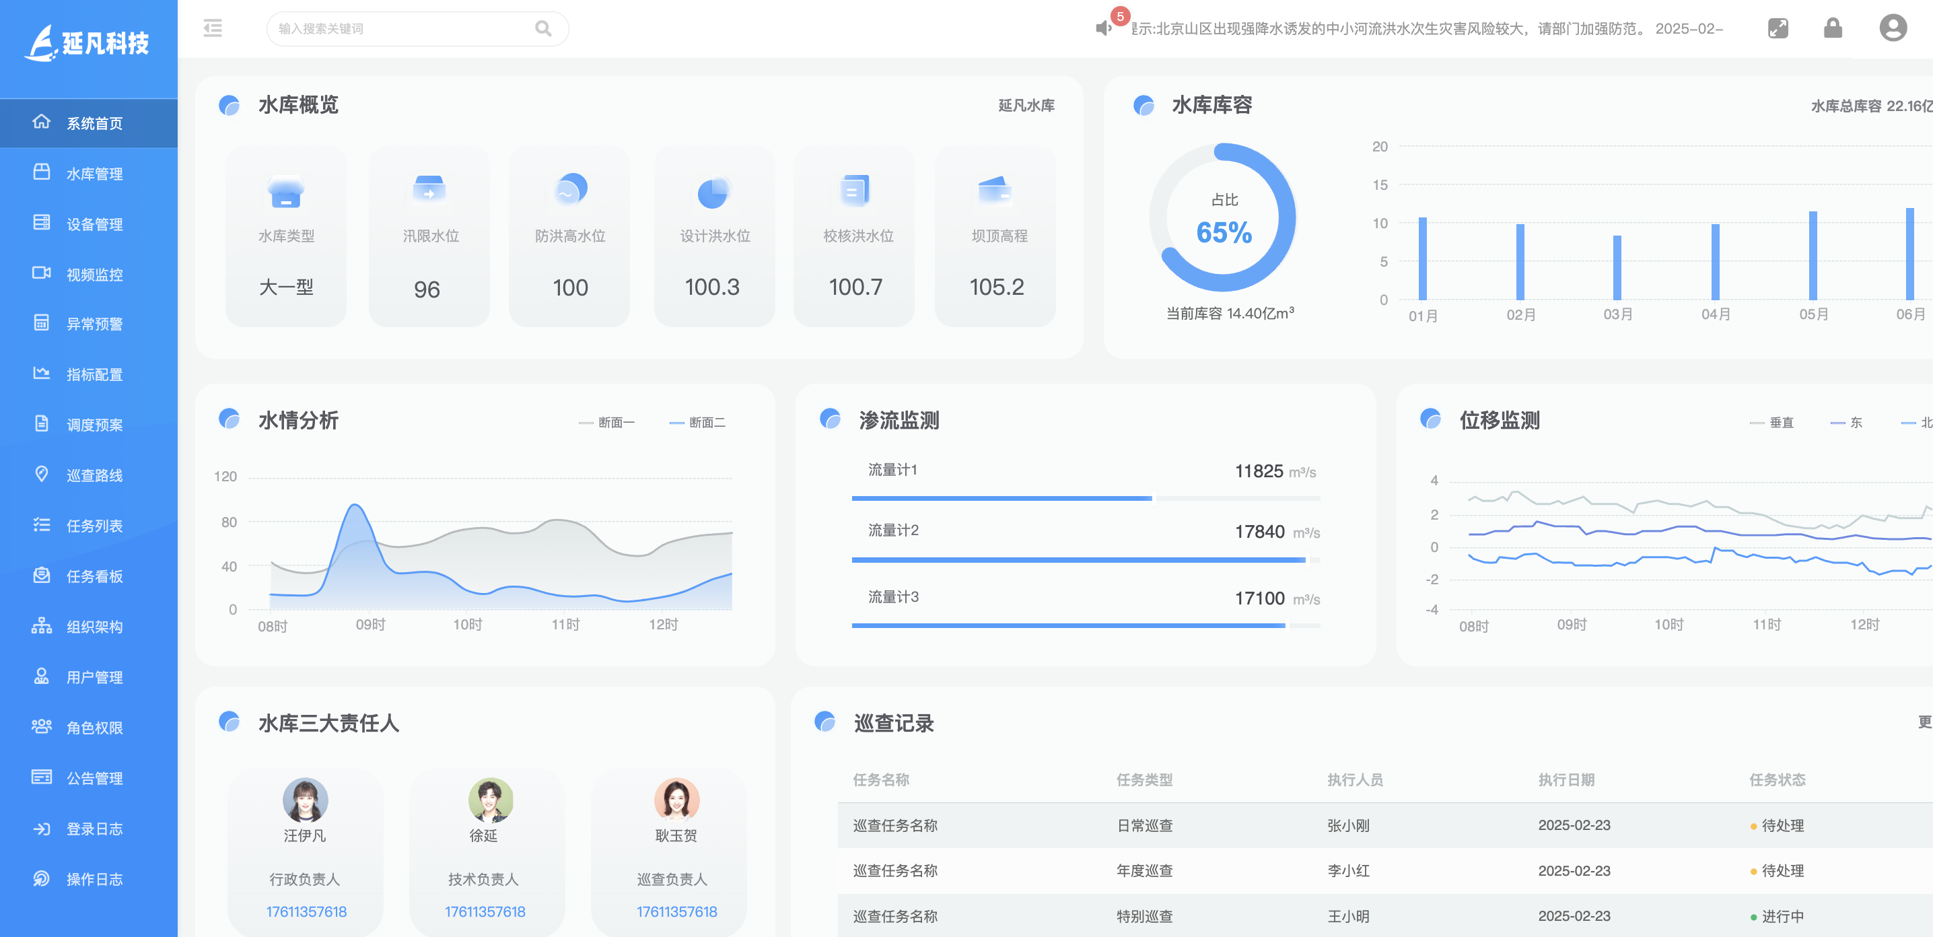The width and height of the screenshot is (1933, 937).
Task: Click the 延凡水库 label in 水库概览
Action: pyautogui.click(x=1026, y=106)
